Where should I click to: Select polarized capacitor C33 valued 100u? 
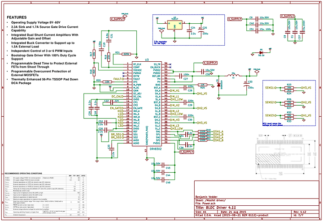coord(246,84)
